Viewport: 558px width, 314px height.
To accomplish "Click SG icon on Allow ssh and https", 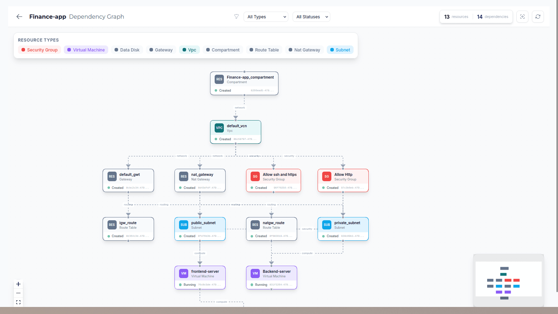I will point(255,177).
